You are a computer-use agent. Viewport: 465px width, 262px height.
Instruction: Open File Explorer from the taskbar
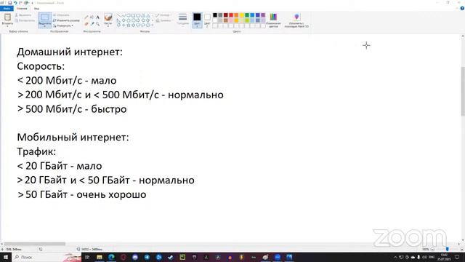100,257
